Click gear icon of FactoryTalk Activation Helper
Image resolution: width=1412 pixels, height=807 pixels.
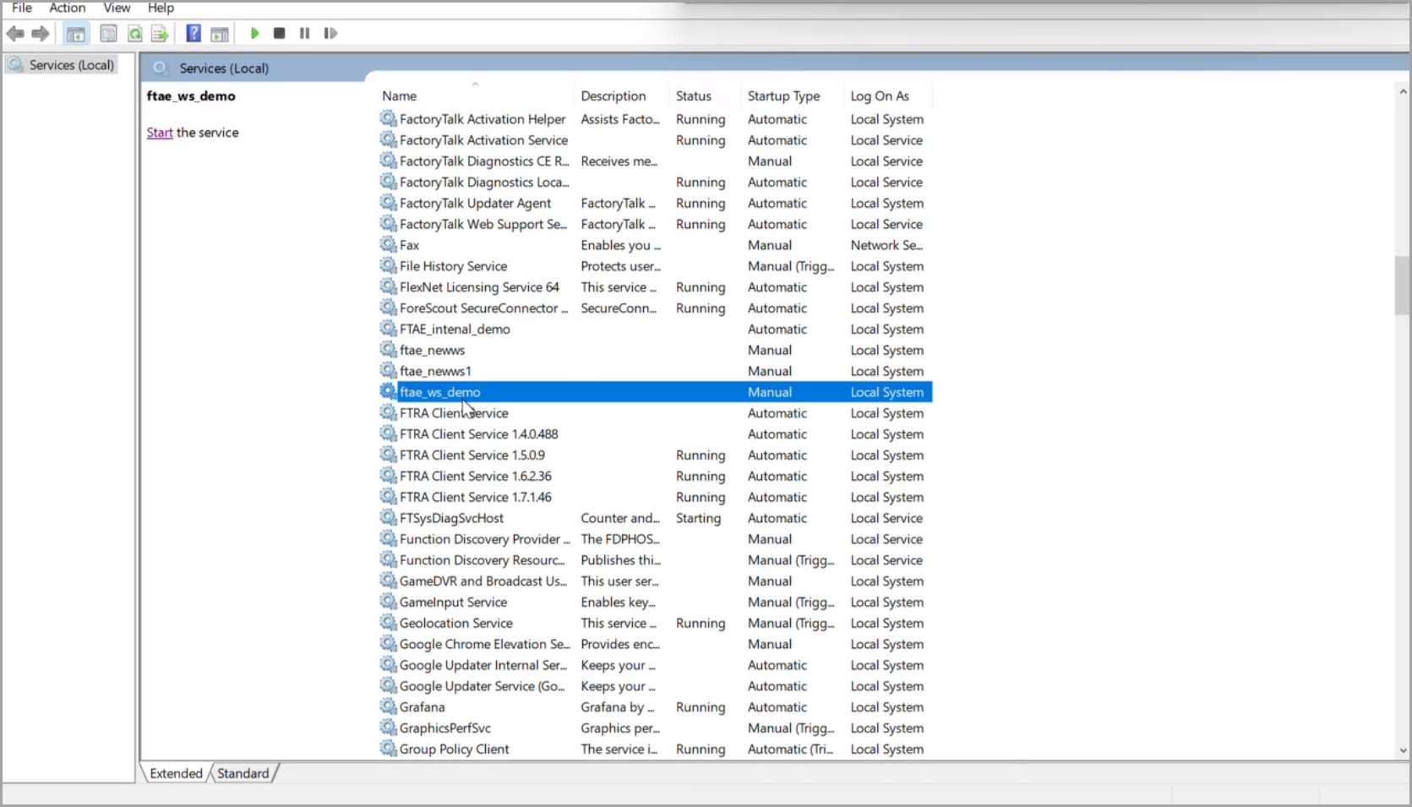(x=388, y=118)
